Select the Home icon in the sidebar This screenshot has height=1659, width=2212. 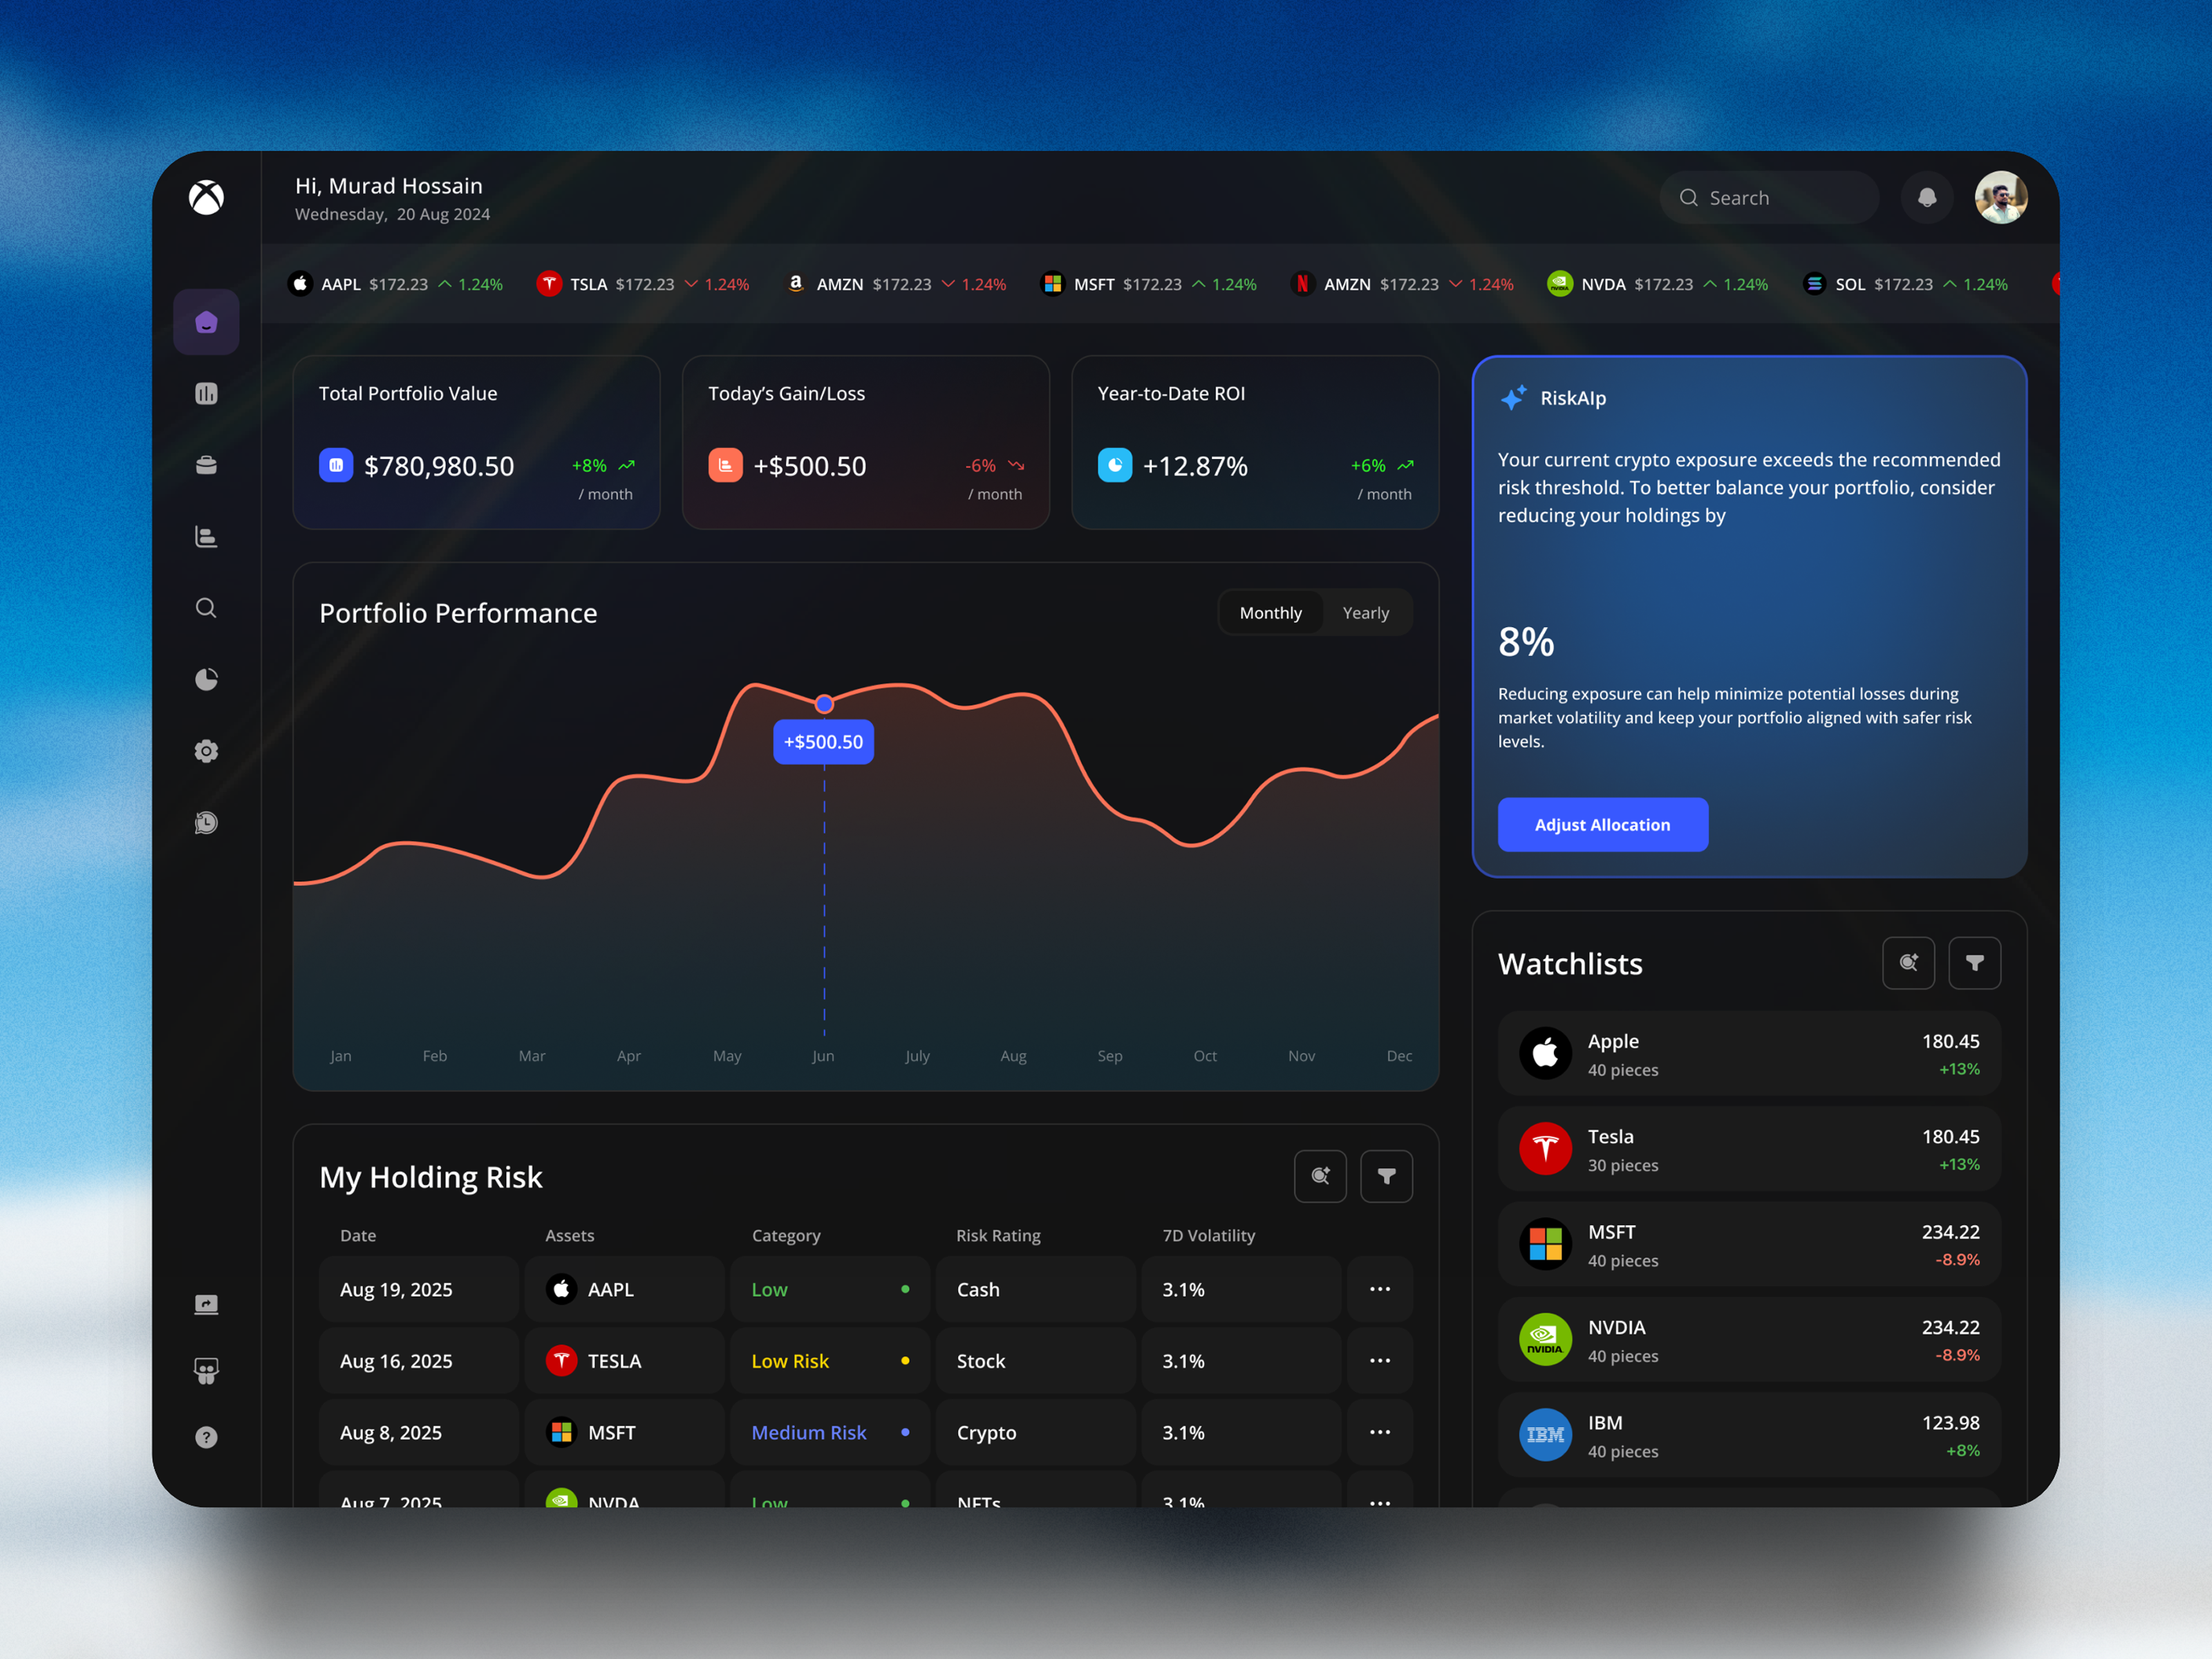coord(206,322)
